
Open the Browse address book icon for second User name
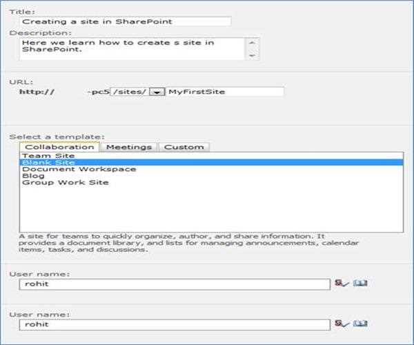(x=360, y=323)
